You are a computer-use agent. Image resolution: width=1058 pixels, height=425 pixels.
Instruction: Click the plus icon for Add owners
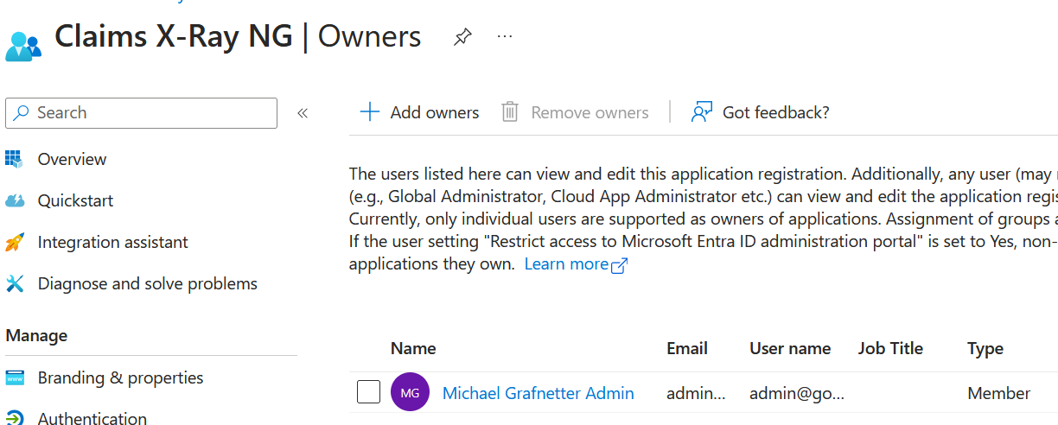pyautogui.click(x=370, y=112)
